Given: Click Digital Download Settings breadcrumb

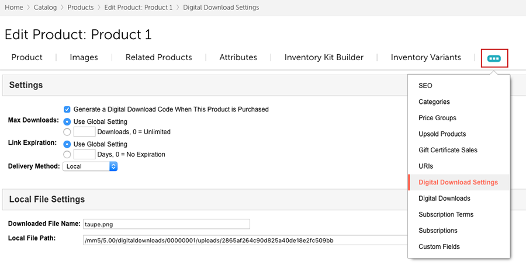Looking at the screenshot, I should tap(221, 8).
